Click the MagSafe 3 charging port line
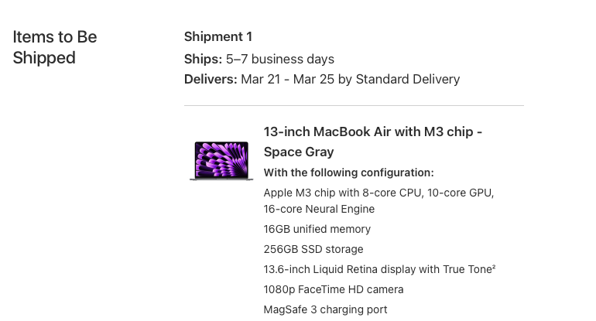596x321 pixels. pos(325,309)
